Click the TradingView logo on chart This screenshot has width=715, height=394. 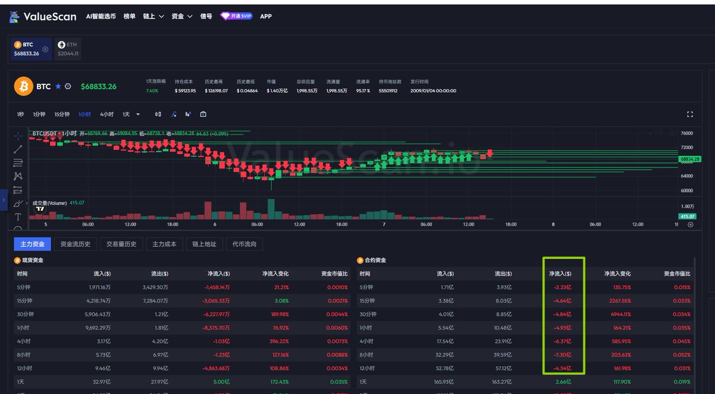click(40, 209)
